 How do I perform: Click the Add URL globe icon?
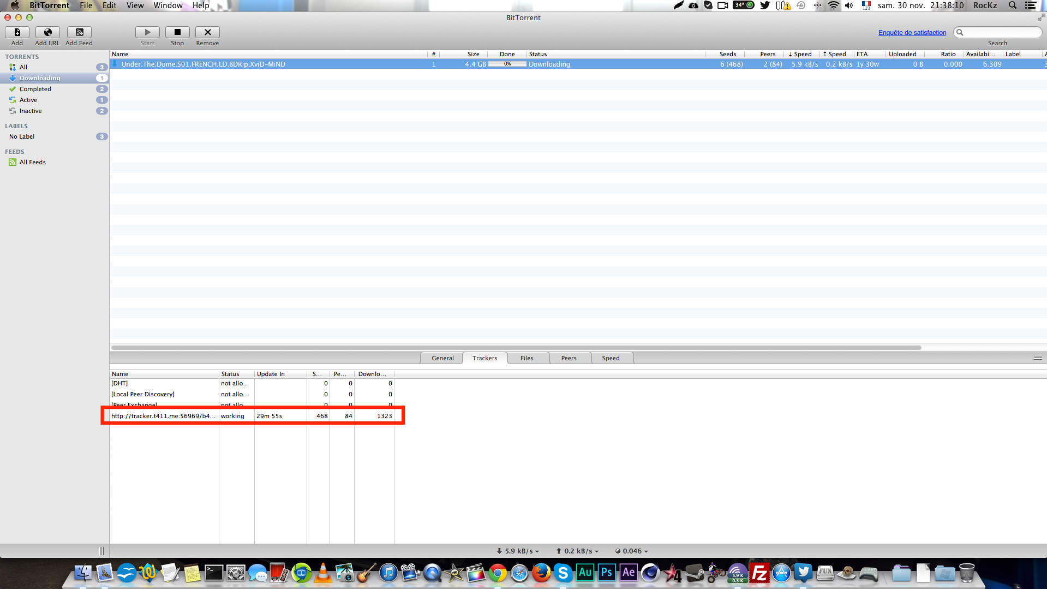47,32
